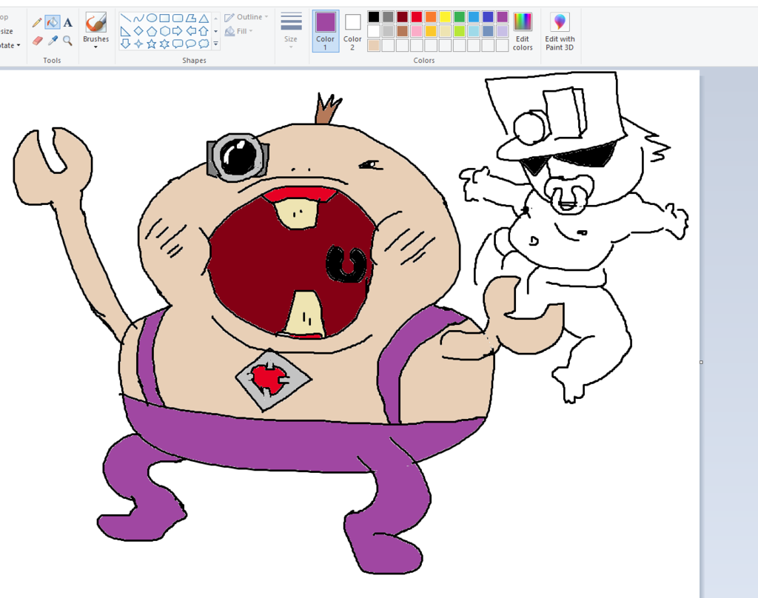Pick the Five-point star shape

click(152, 44)
